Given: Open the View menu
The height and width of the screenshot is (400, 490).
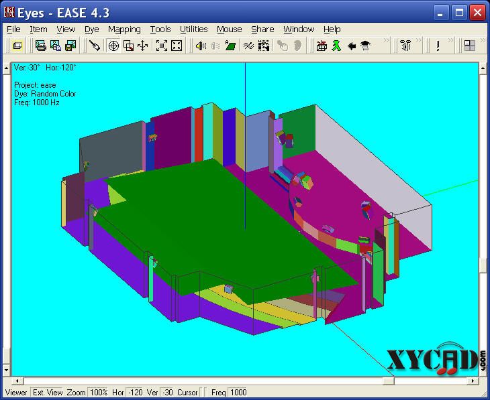Looking at the screenshot, I should pos(66,29).
